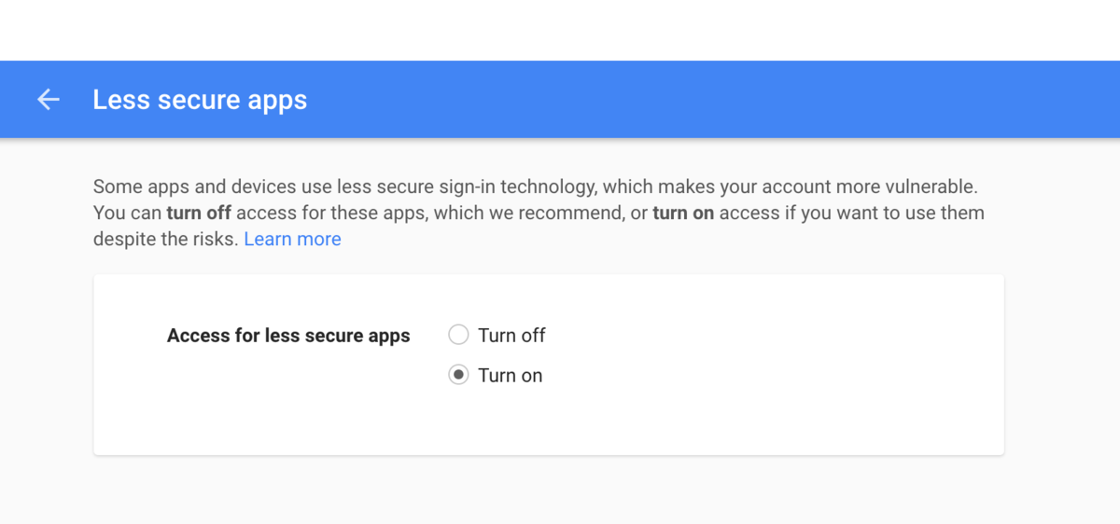Go back using the header arrow icon
Image resolution: width=1120 pixels, height=524 pixels.
click(x=48, y=100)
